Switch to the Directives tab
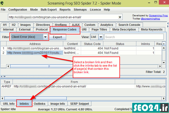 click(x=43, y=25)
